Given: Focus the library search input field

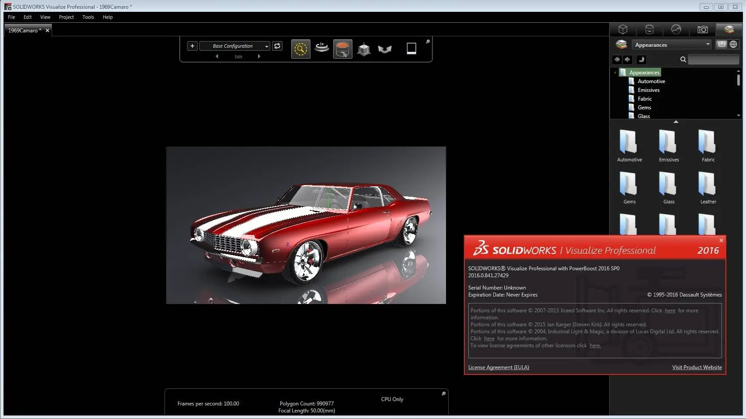Looking at the screenshot, I should coord(713,59).
